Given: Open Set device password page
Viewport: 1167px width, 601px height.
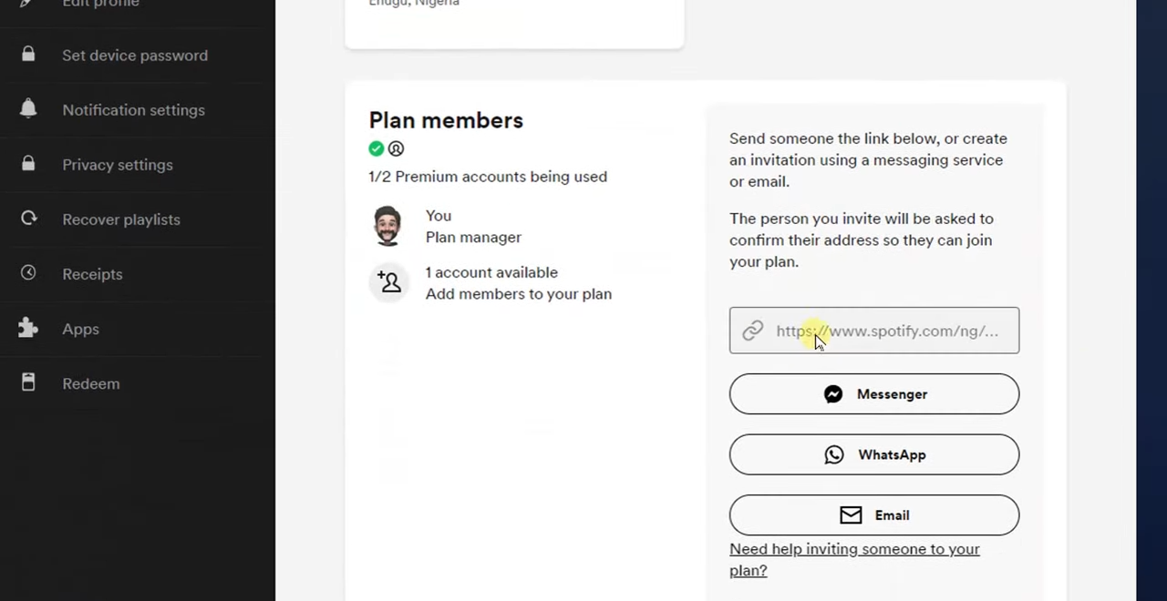Looking at the screenshot, I should click(x=135, y=56).
